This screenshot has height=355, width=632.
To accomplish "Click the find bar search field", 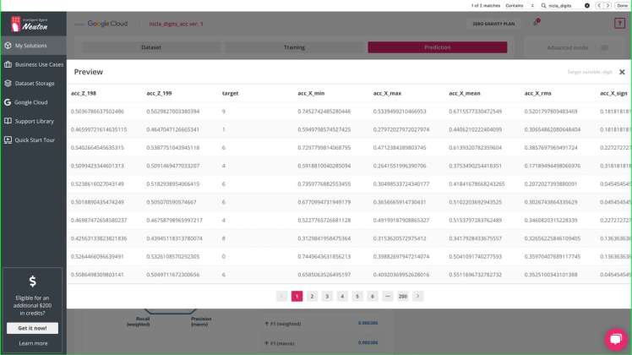I will tap(565, 6).
